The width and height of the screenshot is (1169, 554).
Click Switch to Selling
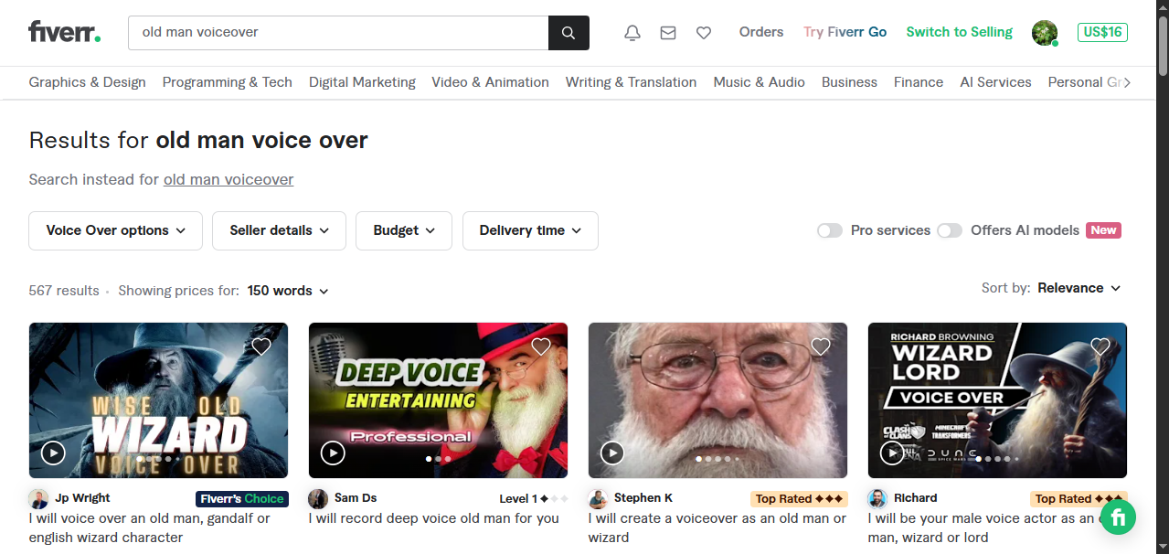[959, 31]
